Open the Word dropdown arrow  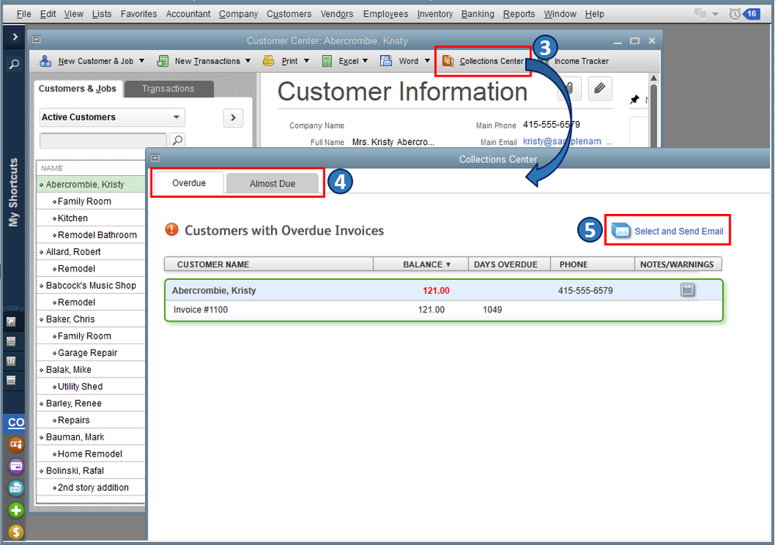tap(427, 60)
